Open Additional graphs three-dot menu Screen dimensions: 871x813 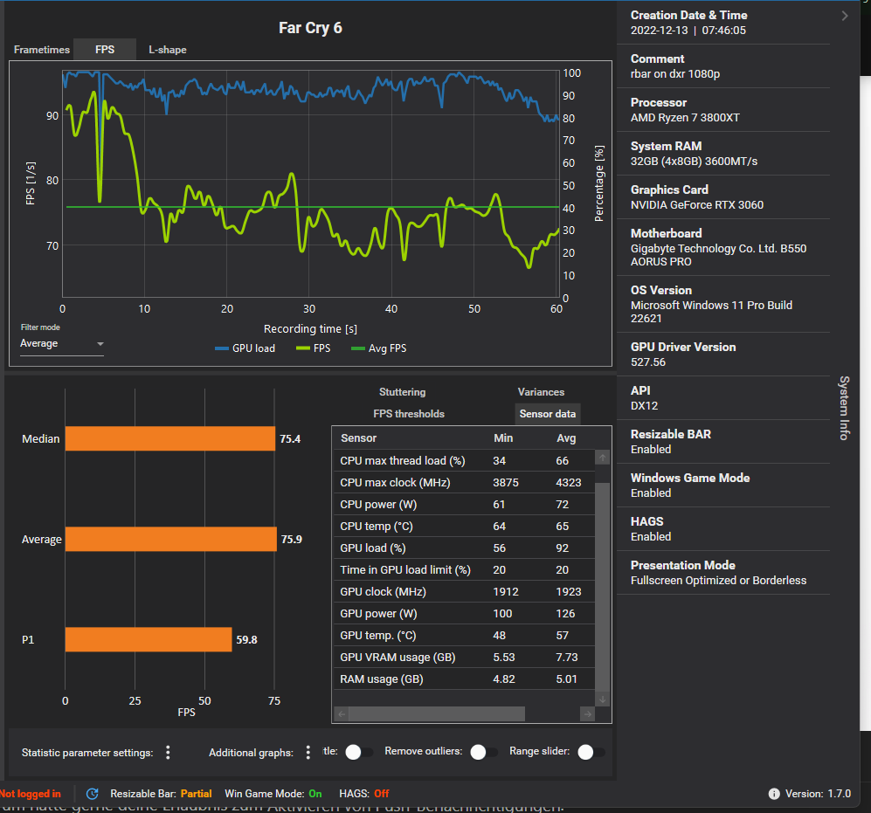308,753
